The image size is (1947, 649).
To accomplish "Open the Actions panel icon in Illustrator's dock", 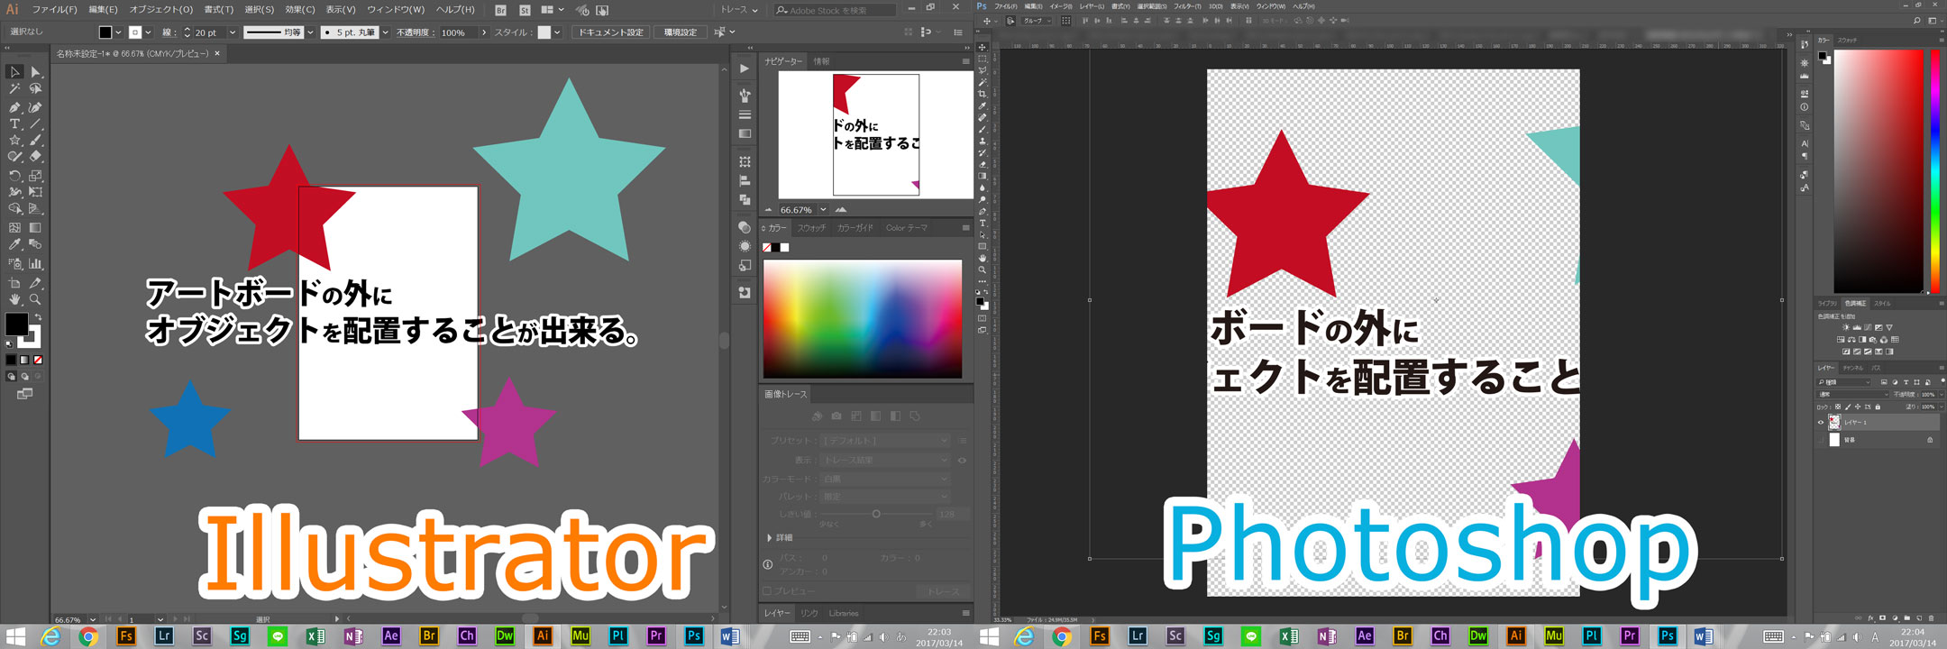I will tap(745, 69).
